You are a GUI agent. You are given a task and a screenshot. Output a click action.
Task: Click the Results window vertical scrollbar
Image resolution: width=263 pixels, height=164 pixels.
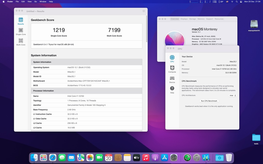click(147, 29)
